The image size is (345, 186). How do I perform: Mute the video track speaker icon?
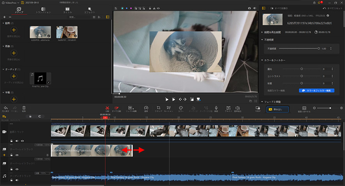(17, 140)
